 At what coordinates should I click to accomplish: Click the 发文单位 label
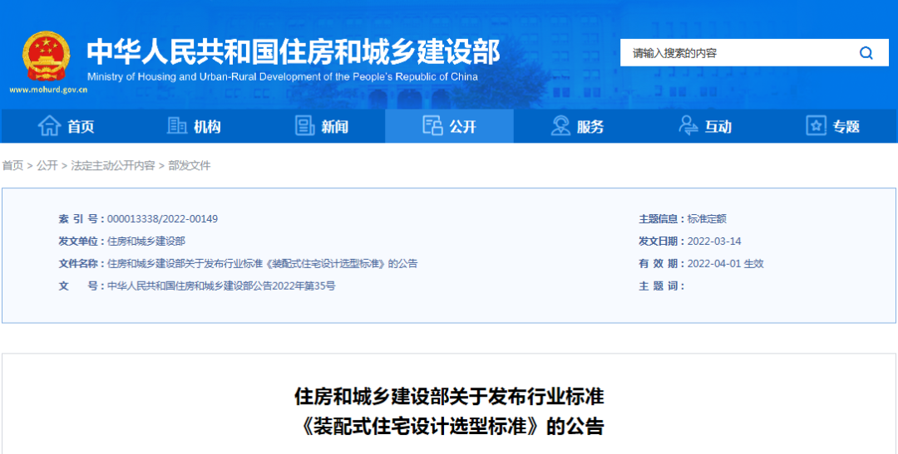[81, 242]
